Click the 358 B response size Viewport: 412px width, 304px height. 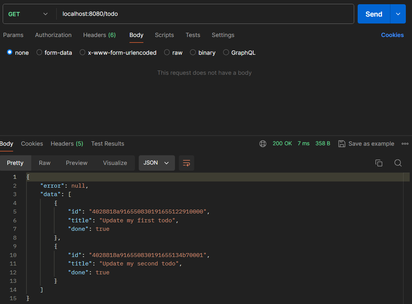(323, 143)
